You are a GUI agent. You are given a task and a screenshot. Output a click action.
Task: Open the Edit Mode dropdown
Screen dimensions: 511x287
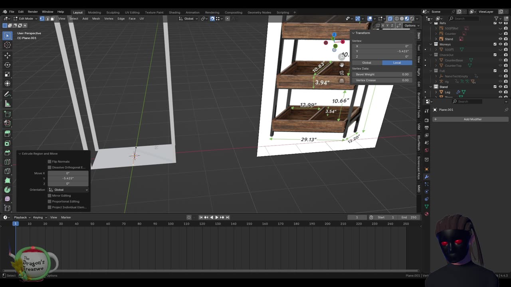click(x=26, y=19)
